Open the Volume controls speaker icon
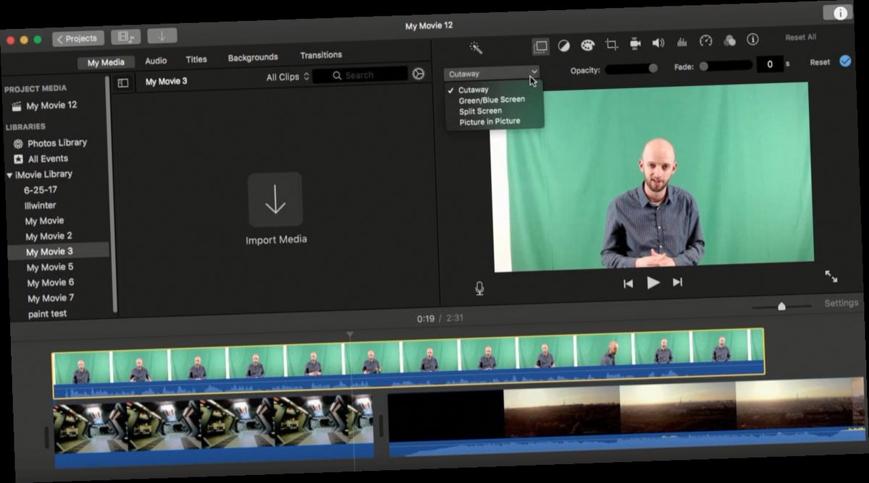 tap(658, 43)
